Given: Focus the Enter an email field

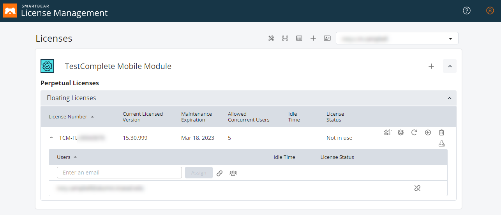Looking at the screenshot, I should click(119, 173).
